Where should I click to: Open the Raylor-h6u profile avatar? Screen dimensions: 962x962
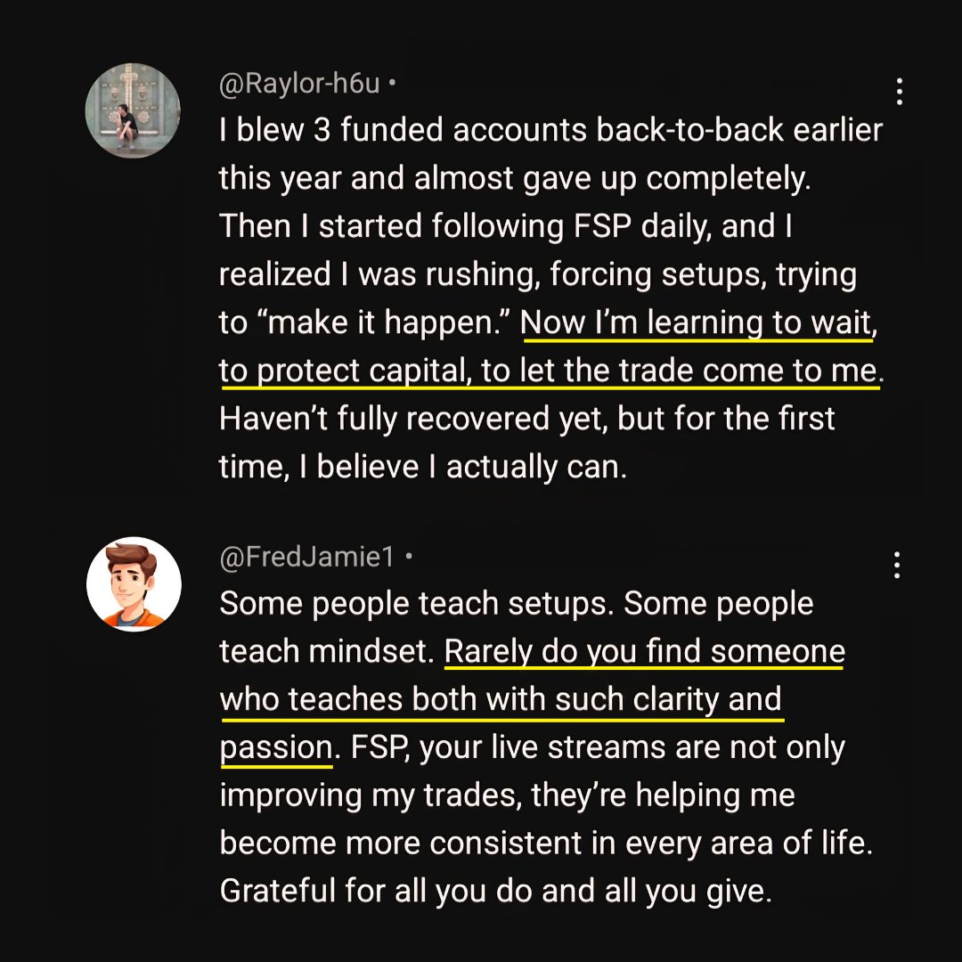(133, 110)
